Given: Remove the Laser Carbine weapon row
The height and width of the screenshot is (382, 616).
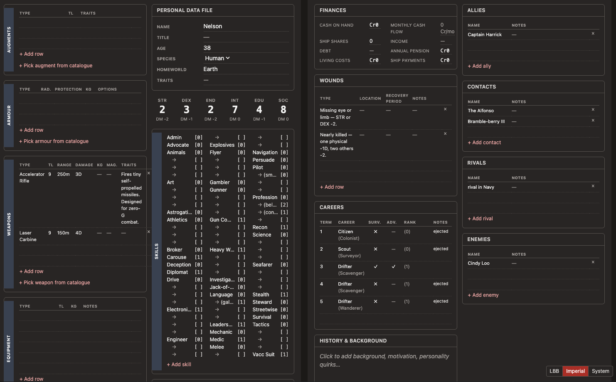Looking at the screenshot, I should [x=148, y=232].
